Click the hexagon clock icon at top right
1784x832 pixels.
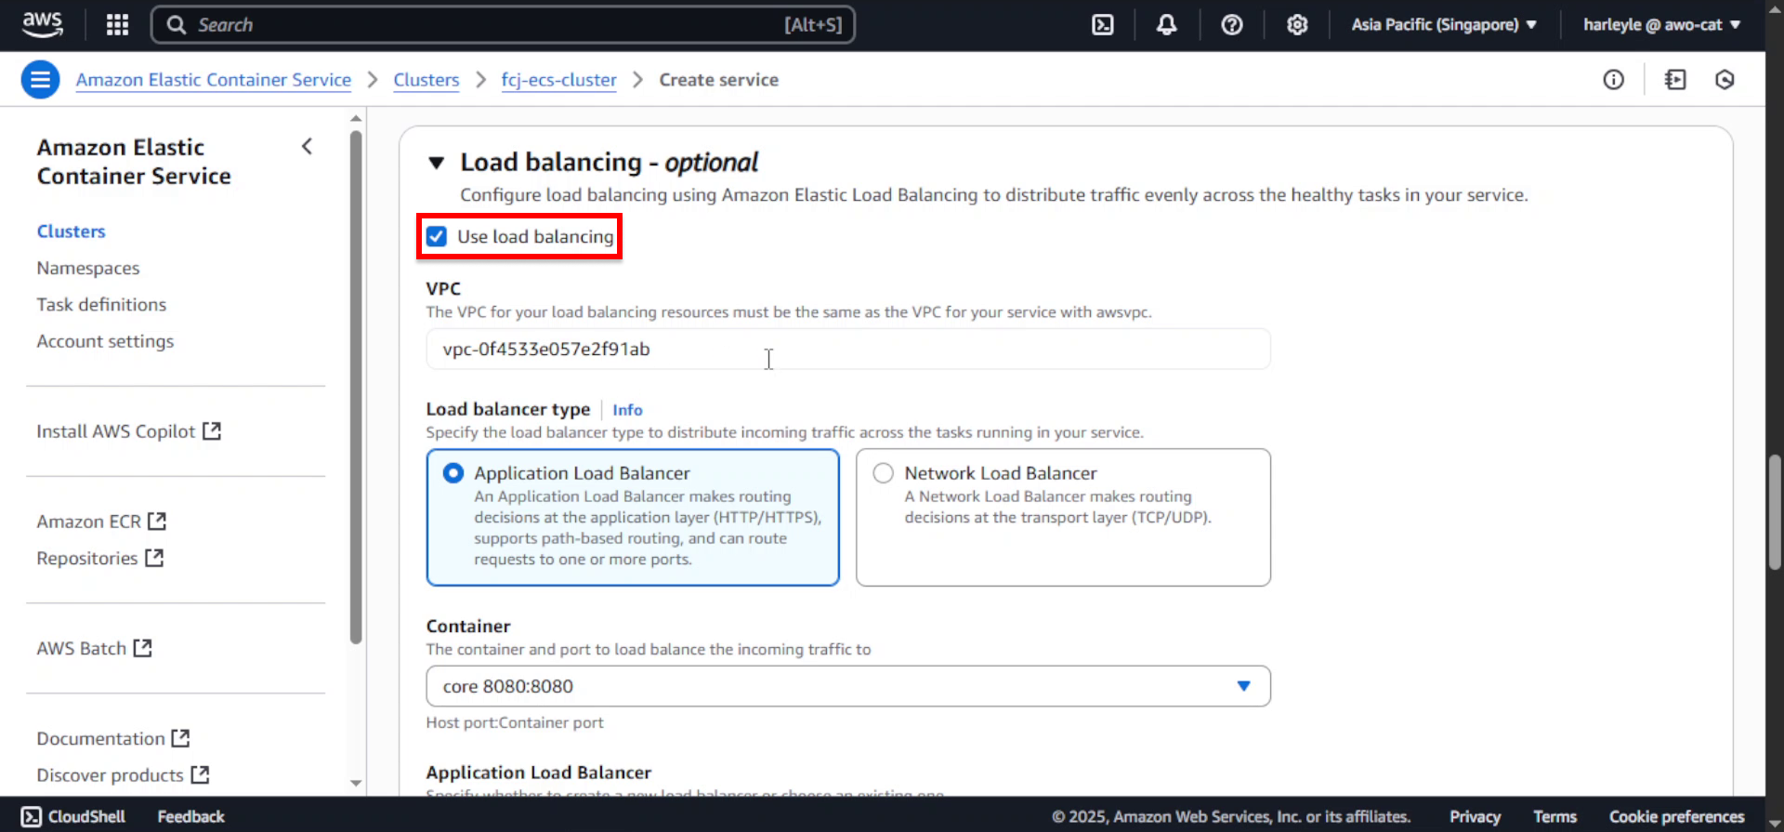click(1725, 80)
